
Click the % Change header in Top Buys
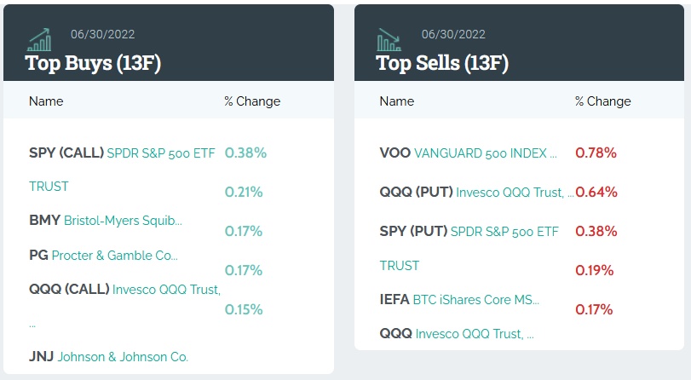click(252, 101)
